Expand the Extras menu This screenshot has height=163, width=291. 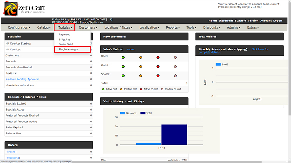coord(253,27)
